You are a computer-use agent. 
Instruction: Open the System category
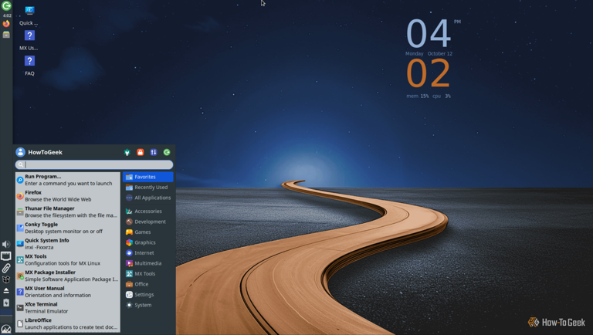pyautogui.click(x=148, y=305)
